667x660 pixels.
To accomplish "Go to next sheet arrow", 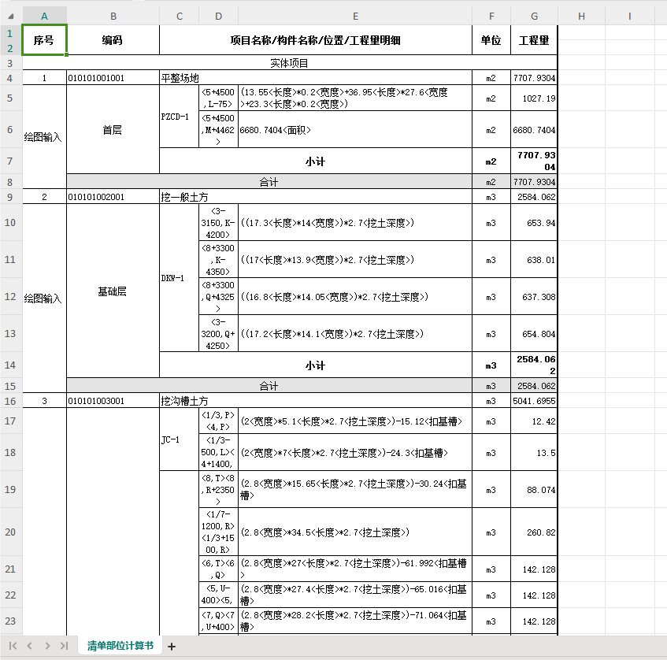I will (x=47, y=646).
